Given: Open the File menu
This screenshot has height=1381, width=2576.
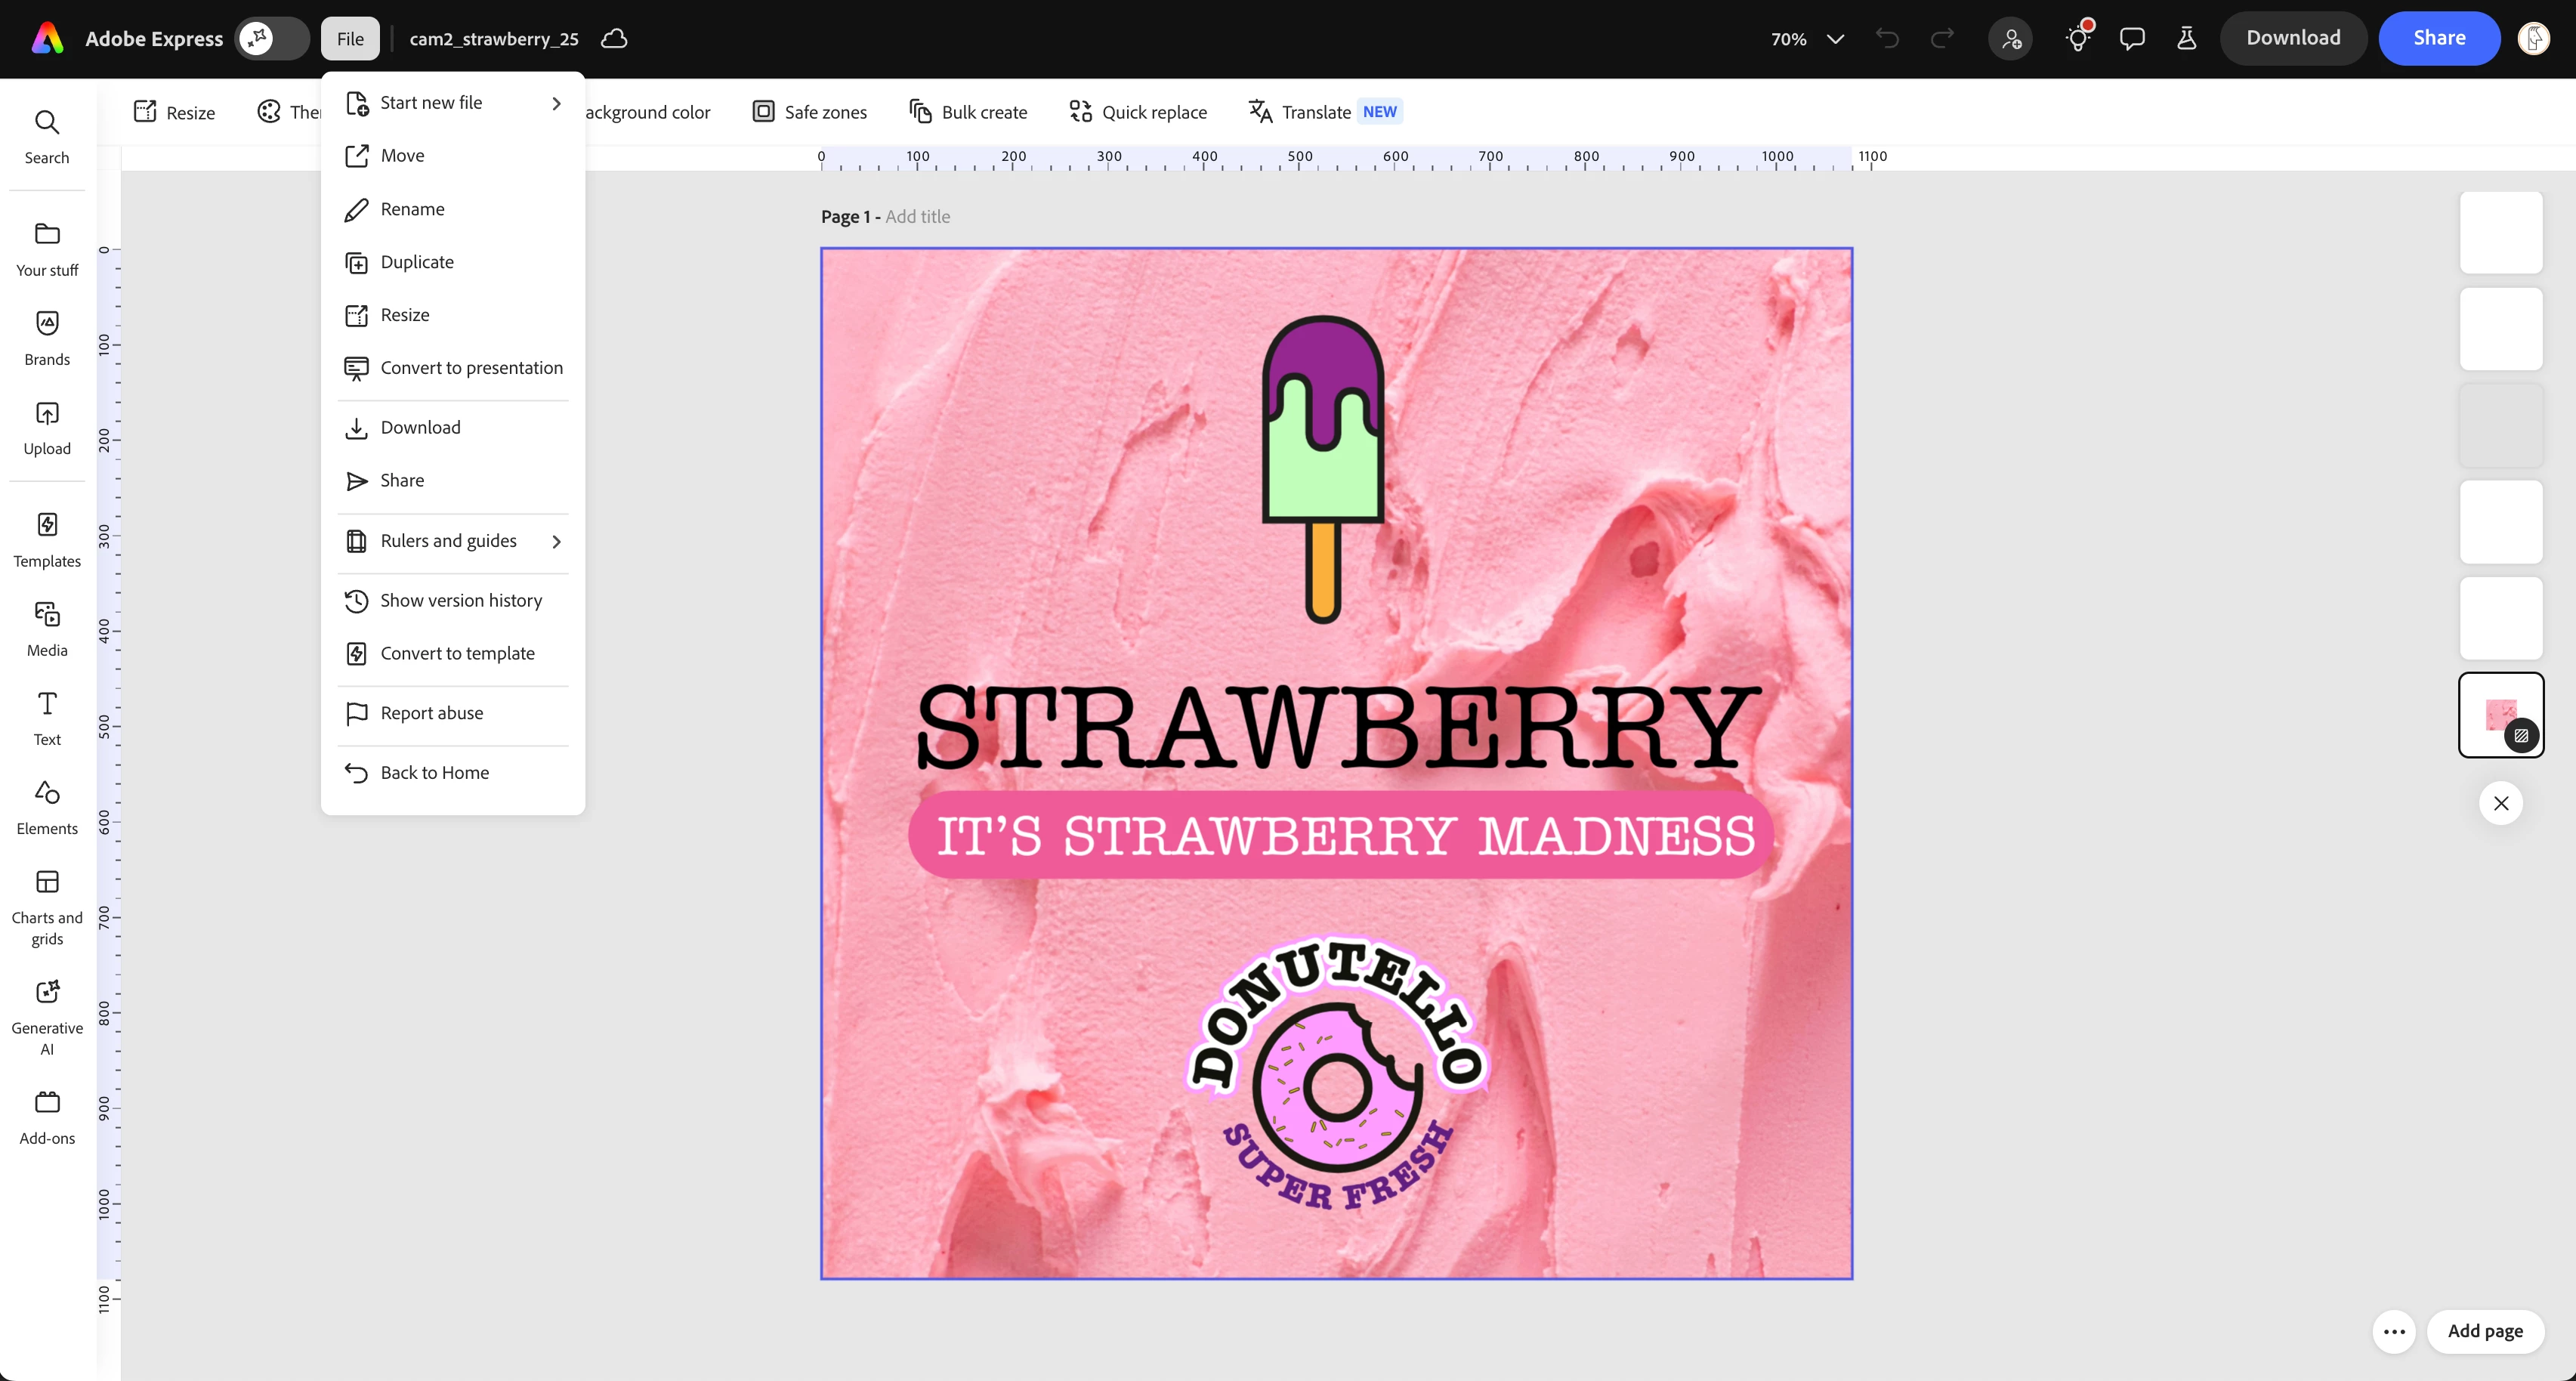Looking at the screenshot, I should (x=350, y=38).
